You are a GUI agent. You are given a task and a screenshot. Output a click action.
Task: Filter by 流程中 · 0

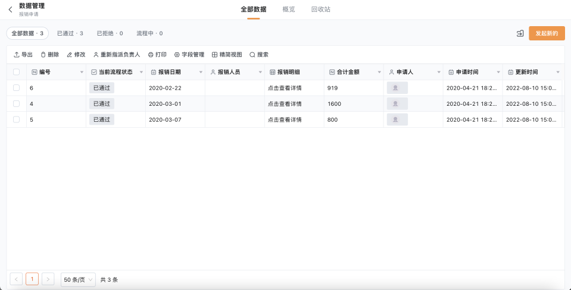click(x=149, y=33)
